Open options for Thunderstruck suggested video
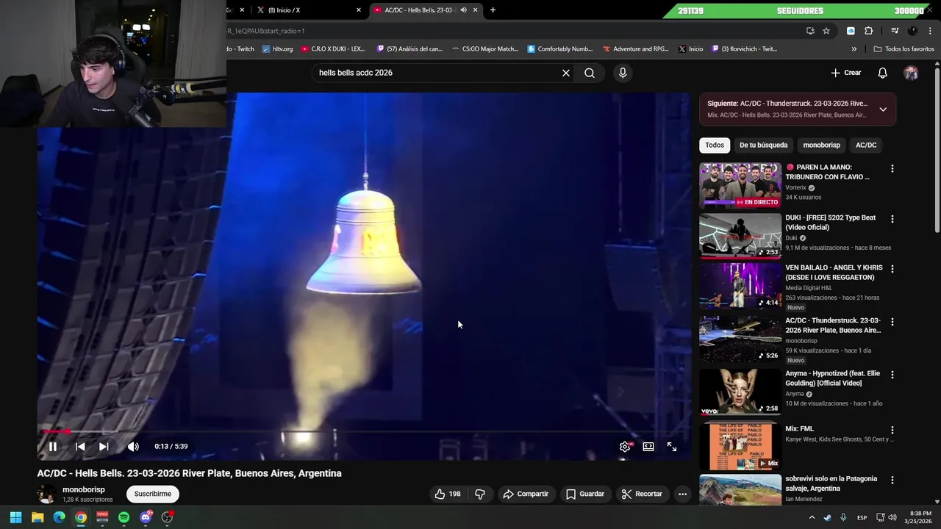 click(x=892, y=322)
